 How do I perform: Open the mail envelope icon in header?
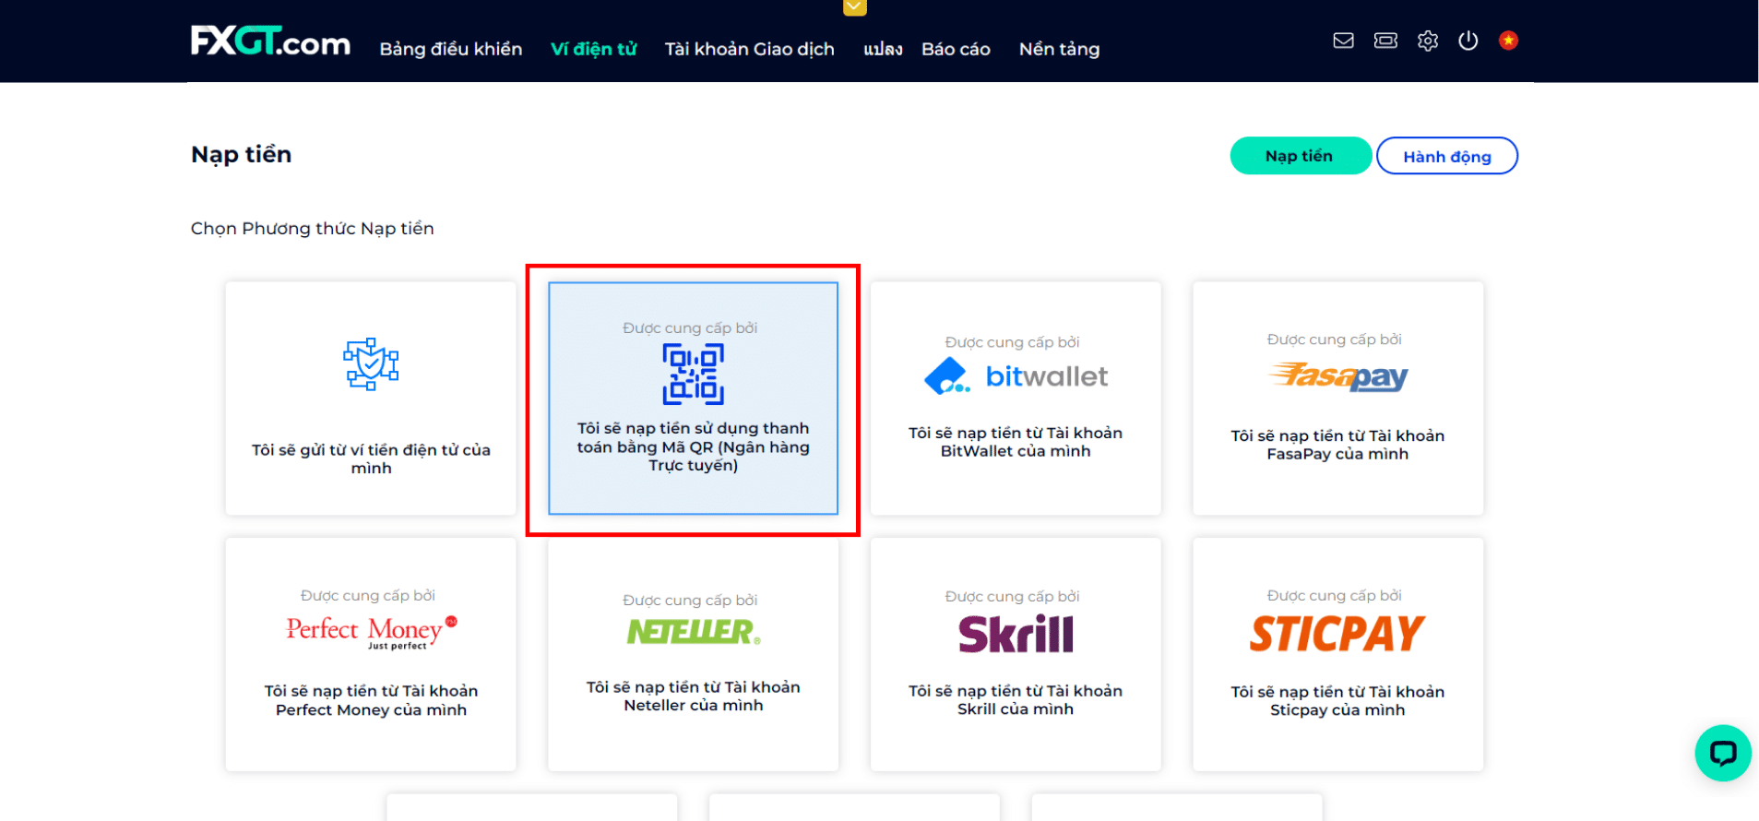pyautogui.click(x=1343, y=41)
